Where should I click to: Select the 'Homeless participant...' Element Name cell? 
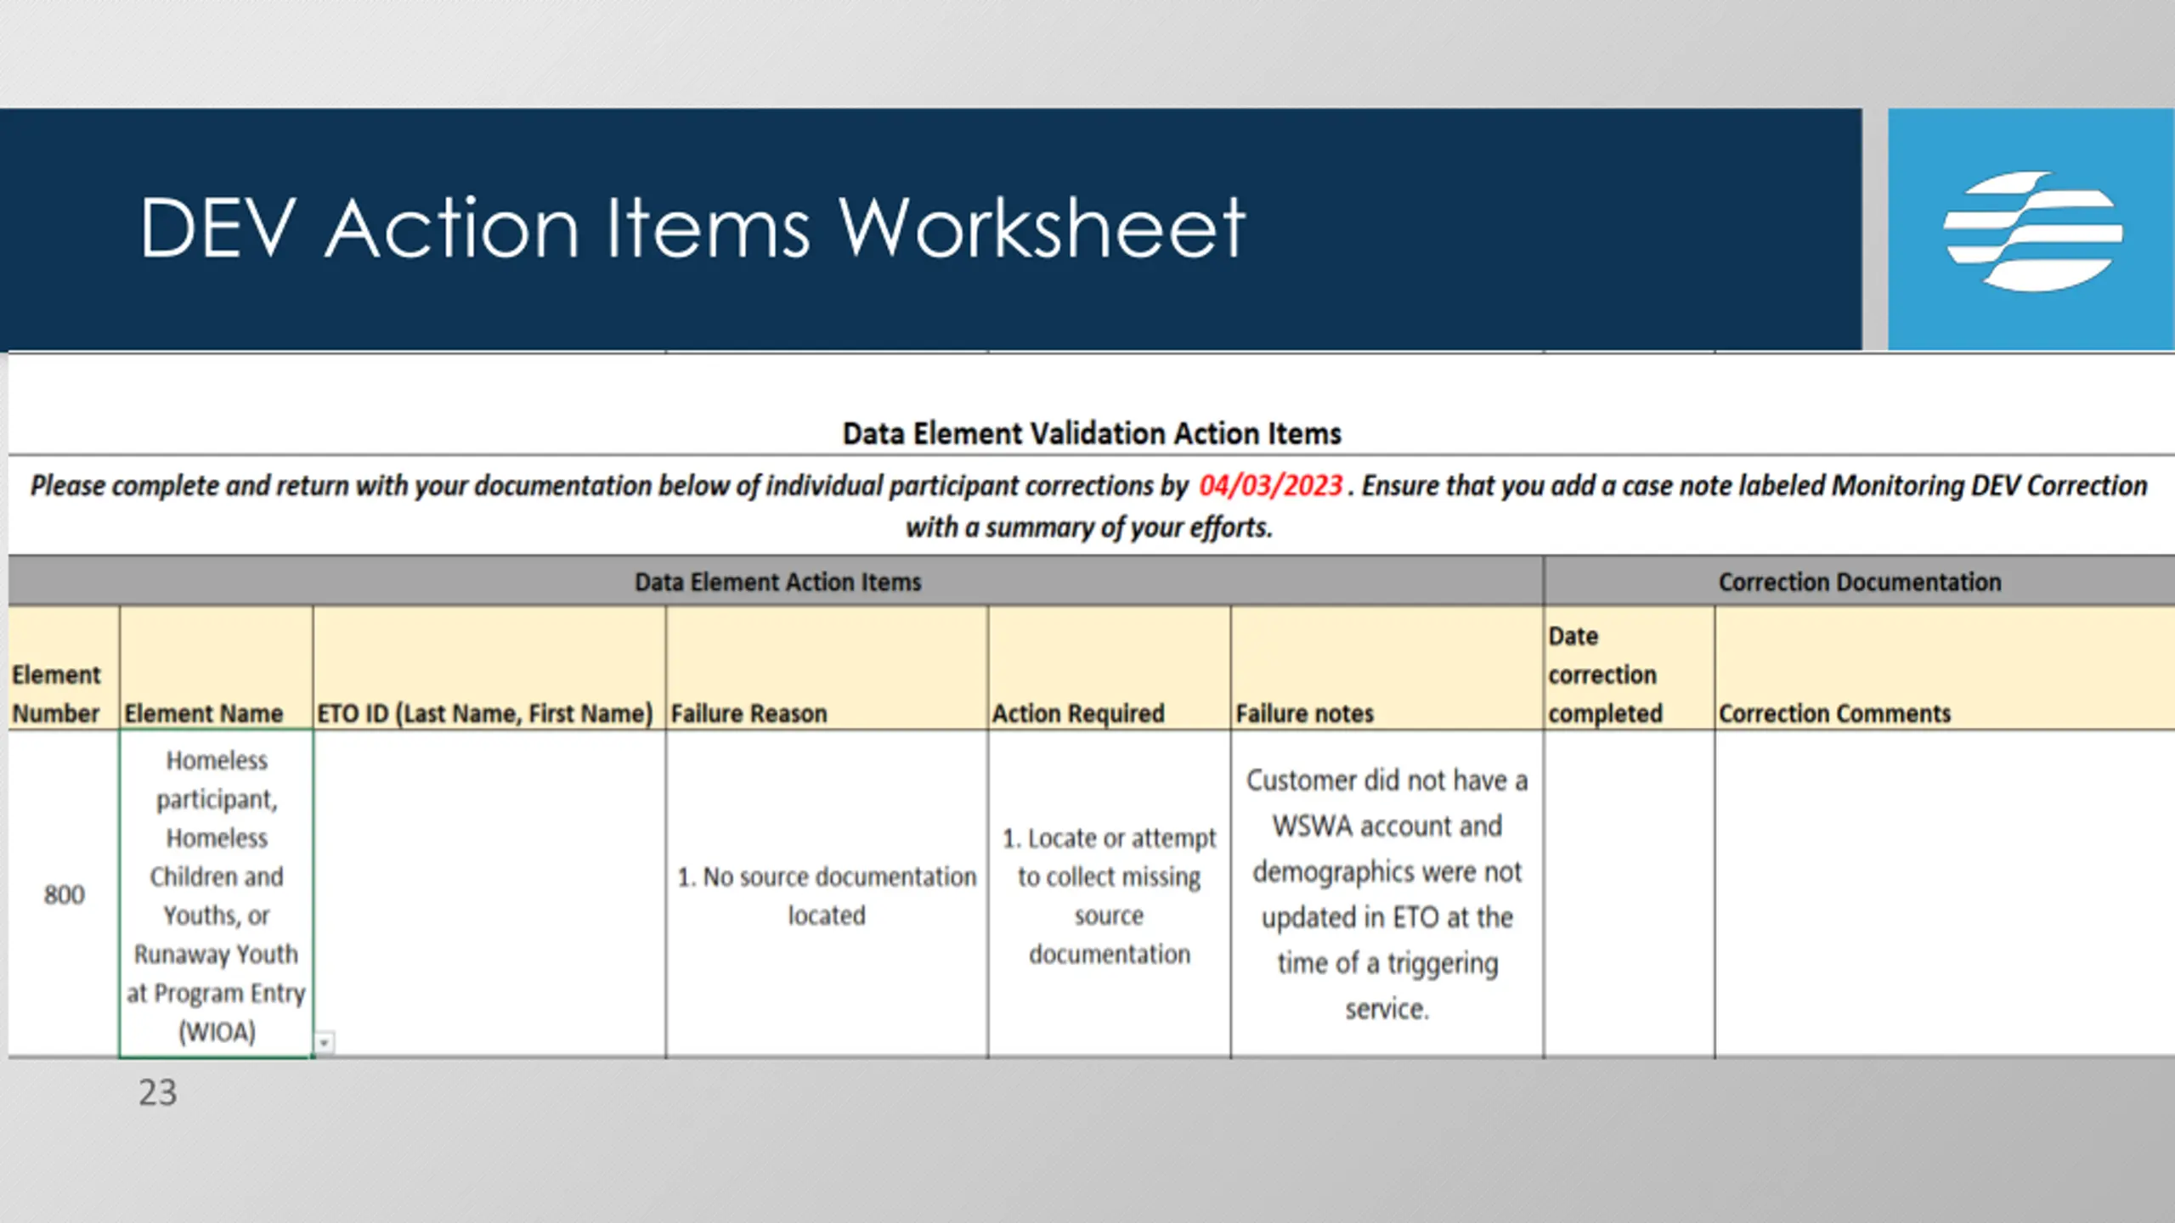point(216,893)
